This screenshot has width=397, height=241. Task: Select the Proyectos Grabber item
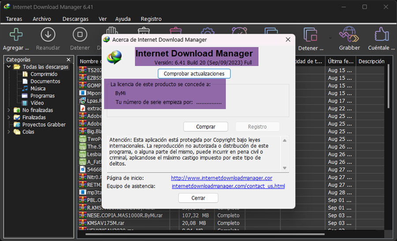tap(44, 124)
